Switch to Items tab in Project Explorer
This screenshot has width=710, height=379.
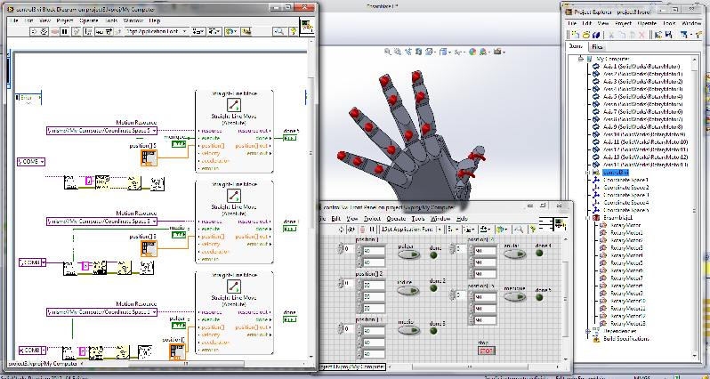tap(577, 46)
